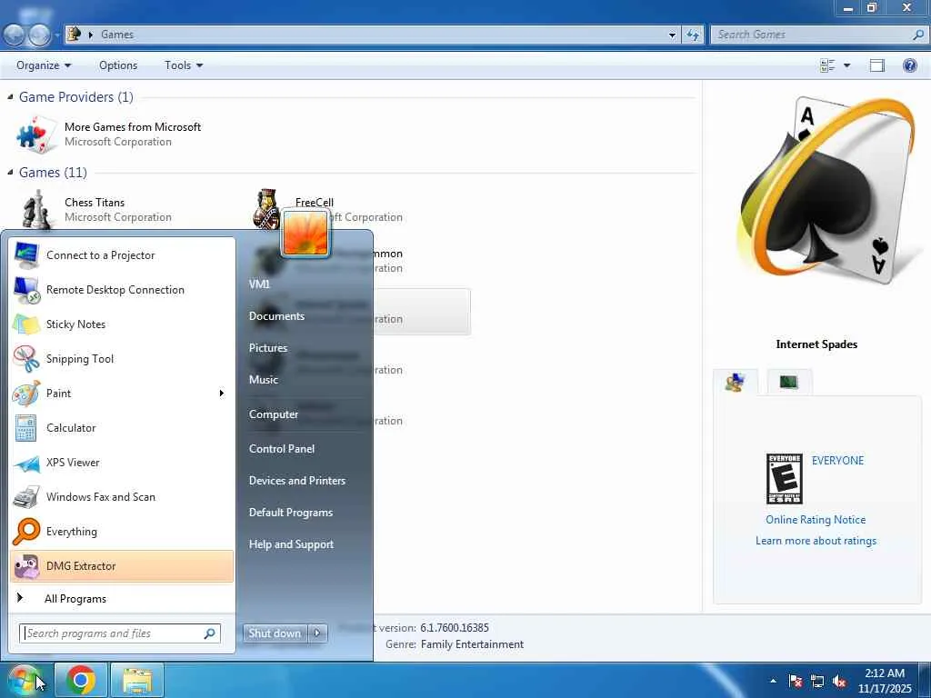Open Sticky Notes from Start menu

[122, 324]
